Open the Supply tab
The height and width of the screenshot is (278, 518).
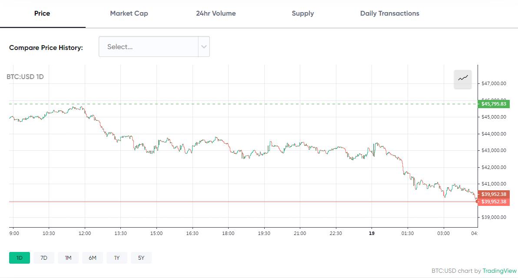pyautogui.click(x=302, y=13)
